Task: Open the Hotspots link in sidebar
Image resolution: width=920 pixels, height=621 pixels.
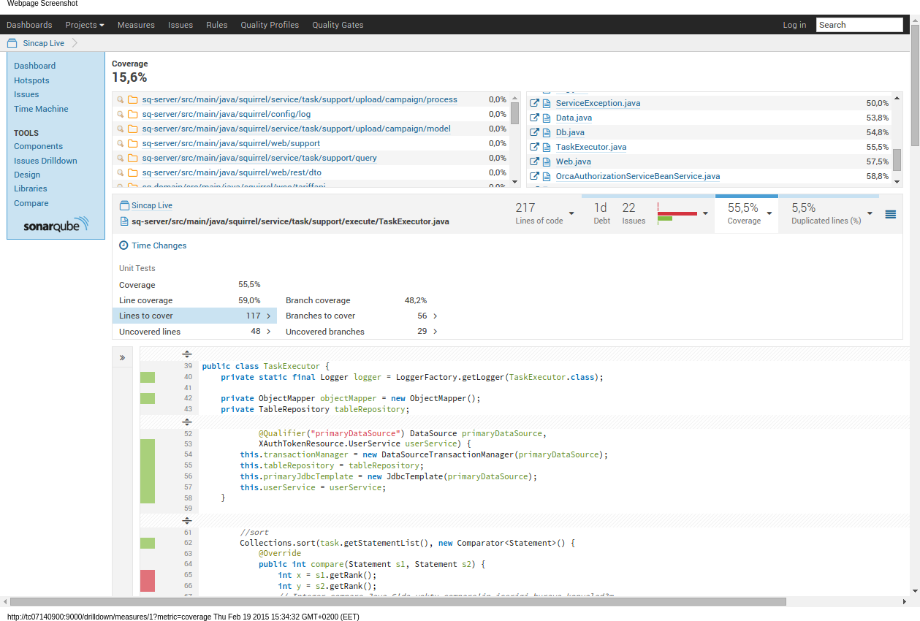Action: pos(31,80)
